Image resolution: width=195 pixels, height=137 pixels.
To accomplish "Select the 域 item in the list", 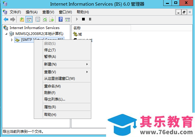I will (x=80, y=34).
